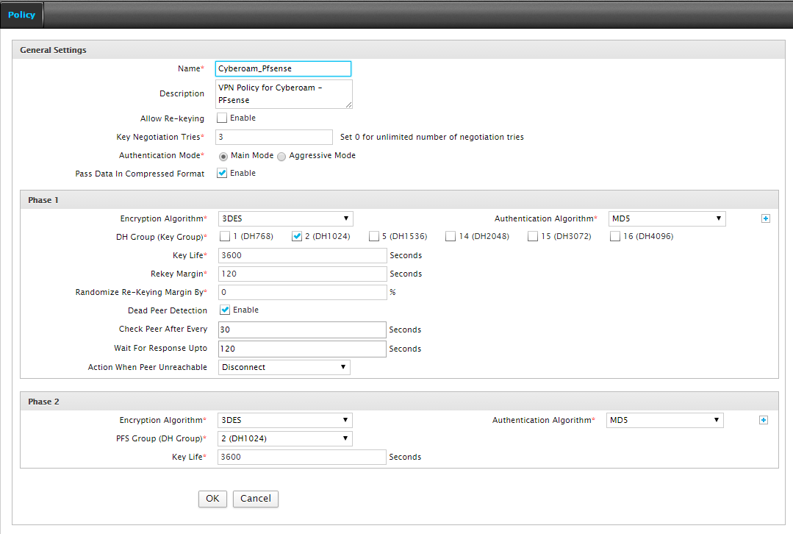Screen dimensions: 793x534
Task: Tick DH Group 16 (DH4096)
Action: point(615,236)
